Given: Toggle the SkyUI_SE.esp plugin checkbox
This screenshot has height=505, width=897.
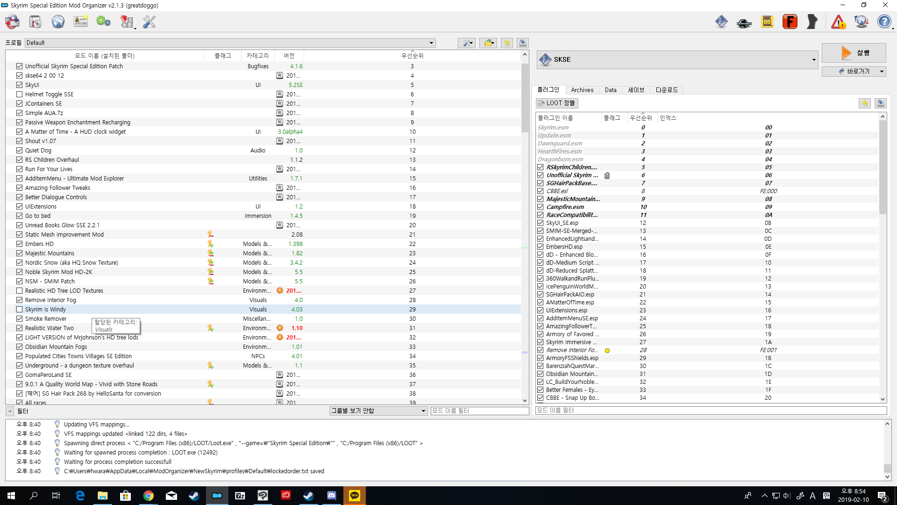Looking at the screenshot, I should (x=541, y=223).
